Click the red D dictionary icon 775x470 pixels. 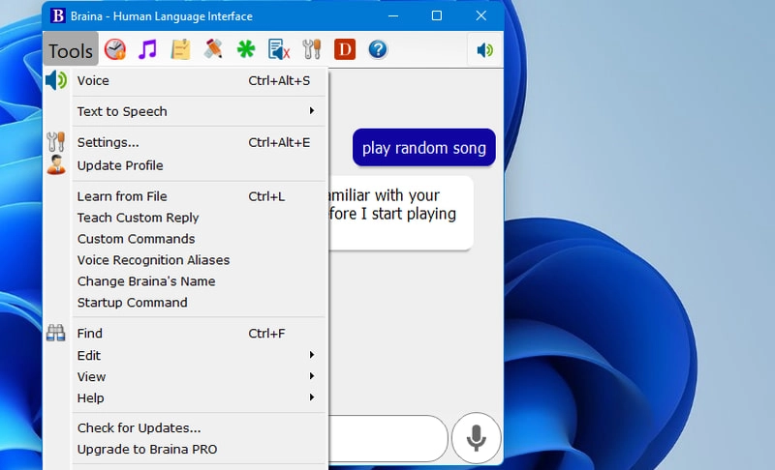(x=345, y=49)
